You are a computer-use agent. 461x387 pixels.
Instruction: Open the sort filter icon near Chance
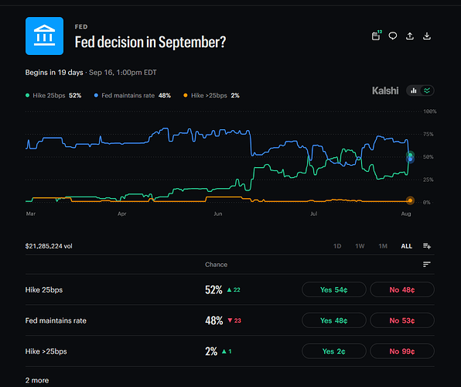click(427, 264)
